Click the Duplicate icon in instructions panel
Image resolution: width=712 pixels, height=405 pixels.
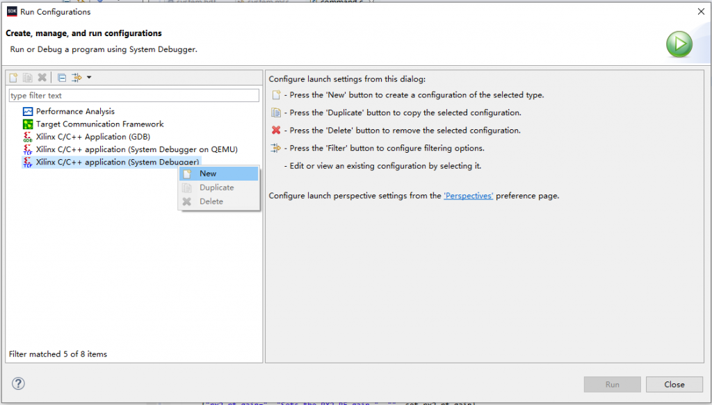pos(276,113)
